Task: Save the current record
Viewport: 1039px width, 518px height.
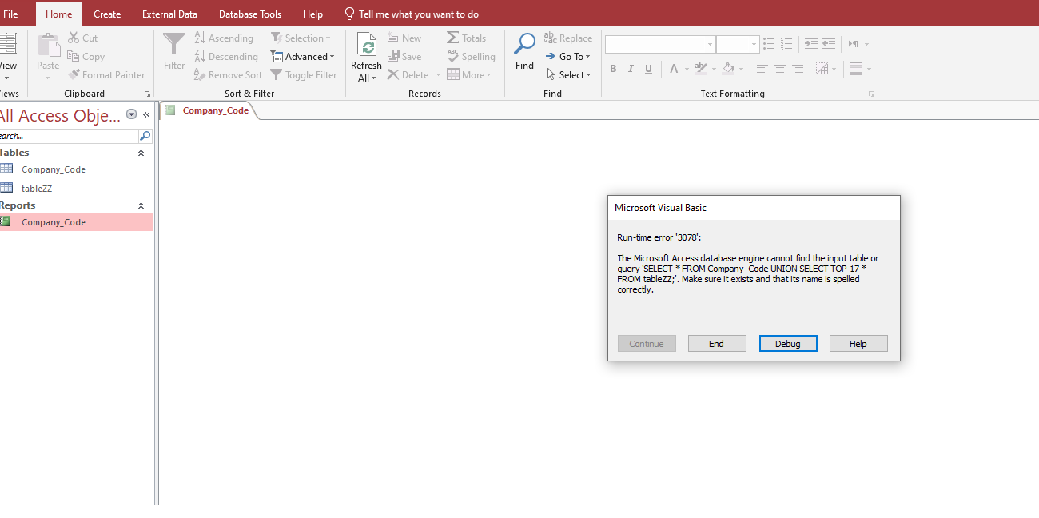Action: pyautogui.click(x=404, y=57)
